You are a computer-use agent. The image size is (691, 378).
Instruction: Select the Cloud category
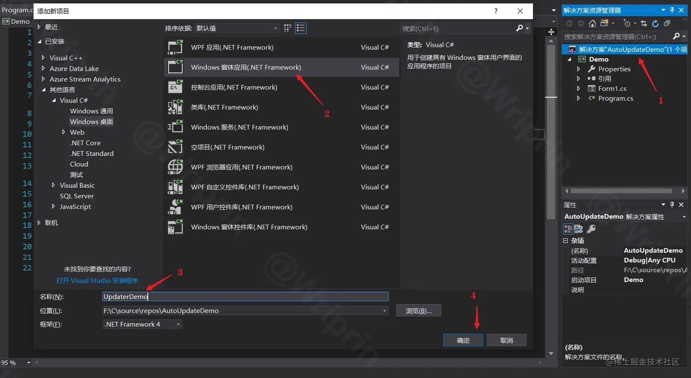(x=79, y=164)
